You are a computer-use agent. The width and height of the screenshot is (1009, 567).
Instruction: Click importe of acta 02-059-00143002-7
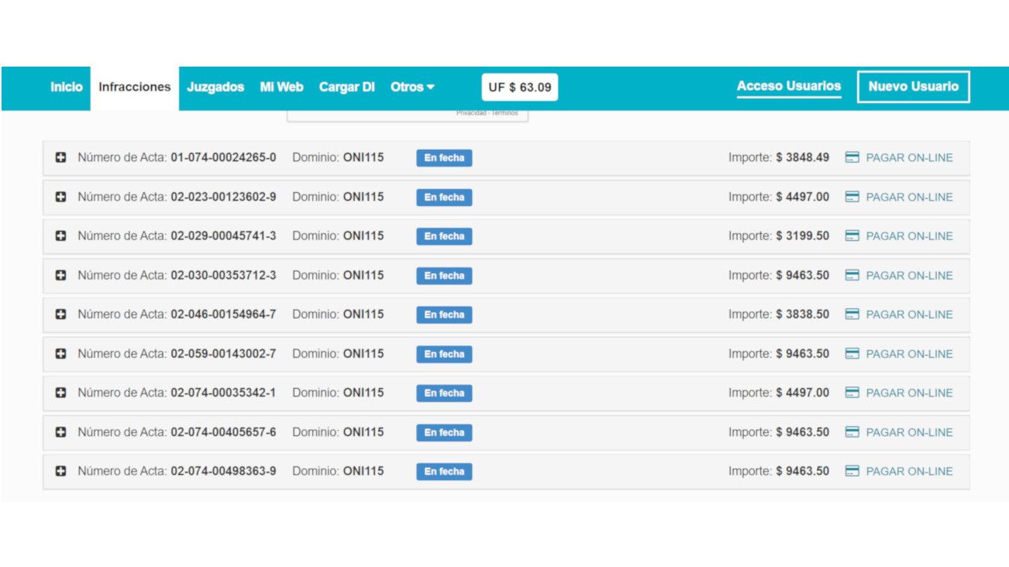(779, 353)
